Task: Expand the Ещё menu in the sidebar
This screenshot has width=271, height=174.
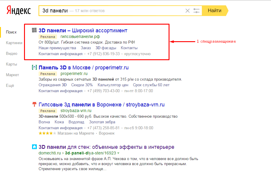Action: 10,86
